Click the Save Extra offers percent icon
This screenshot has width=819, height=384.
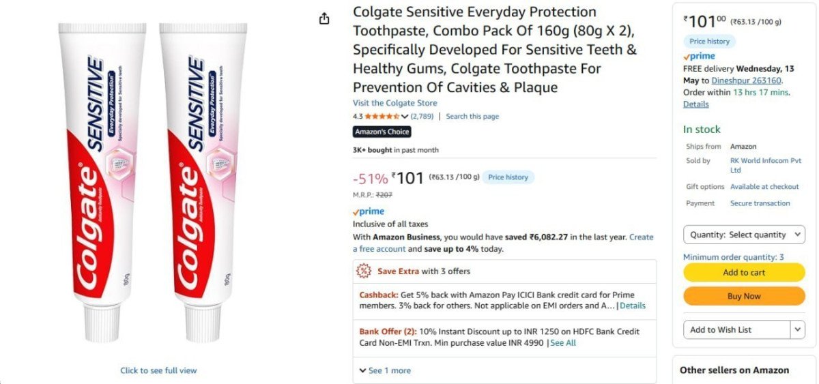click(x=364, y=271)
